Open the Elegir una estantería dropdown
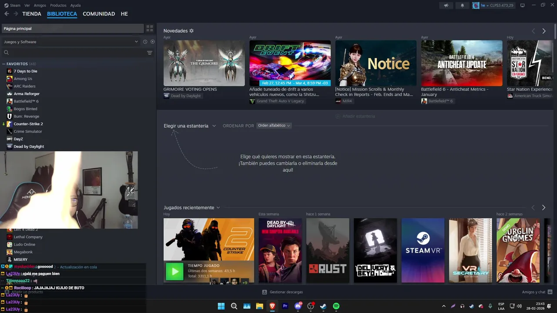 click(x=190, y=126)
